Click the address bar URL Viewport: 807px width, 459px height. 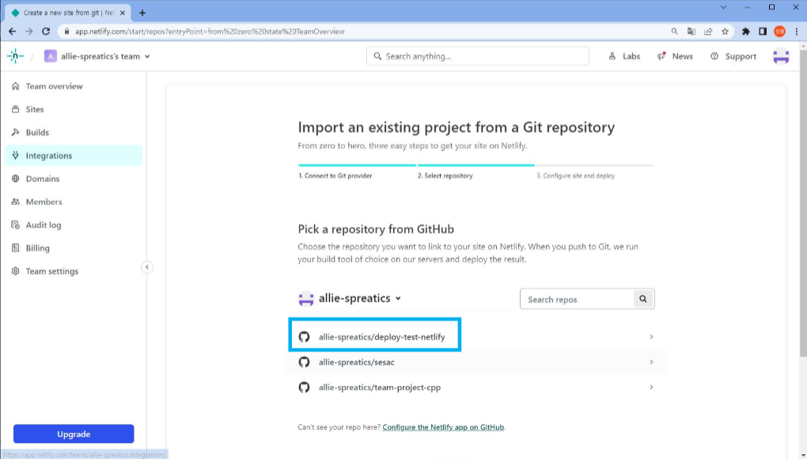[x=210, y=32]
